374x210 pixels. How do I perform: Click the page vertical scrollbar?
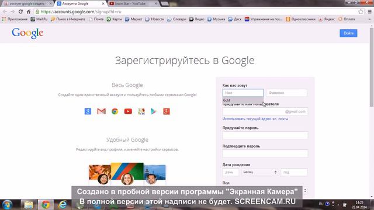point(372,68)
